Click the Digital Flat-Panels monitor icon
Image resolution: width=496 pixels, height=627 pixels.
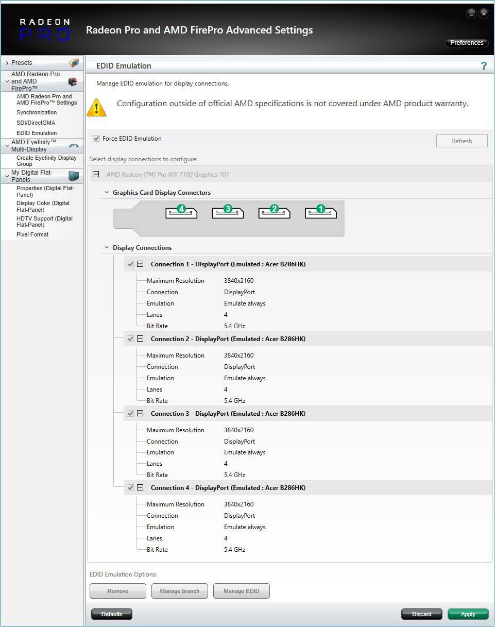coord(74,176)
